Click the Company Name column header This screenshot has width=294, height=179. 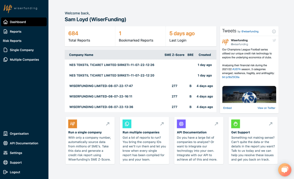pos(81,55)
